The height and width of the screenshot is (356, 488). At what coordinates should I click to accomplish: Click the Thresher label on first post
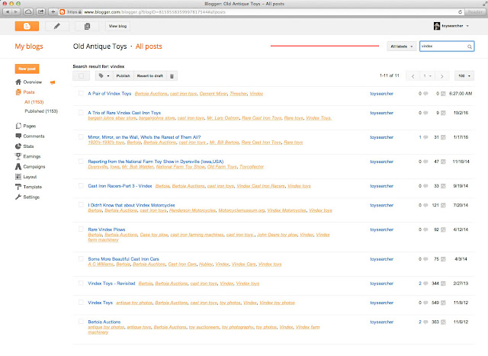click(x=239, y=94)
